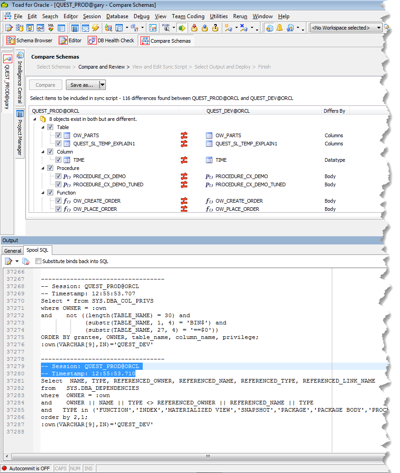Click the end connection plug icon
The height and width of the screenshot is (473, 400).
point(244,28)
